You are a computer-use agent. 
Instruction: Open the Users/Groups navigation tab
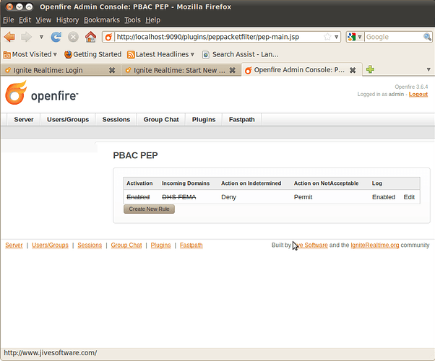point(68,120)
